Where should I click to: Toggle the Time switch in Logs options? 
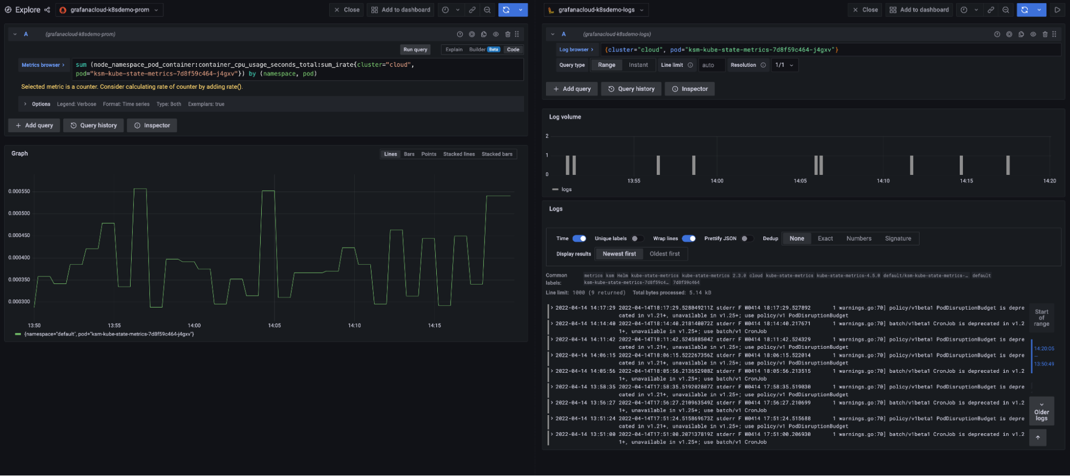tap(579, 239)
